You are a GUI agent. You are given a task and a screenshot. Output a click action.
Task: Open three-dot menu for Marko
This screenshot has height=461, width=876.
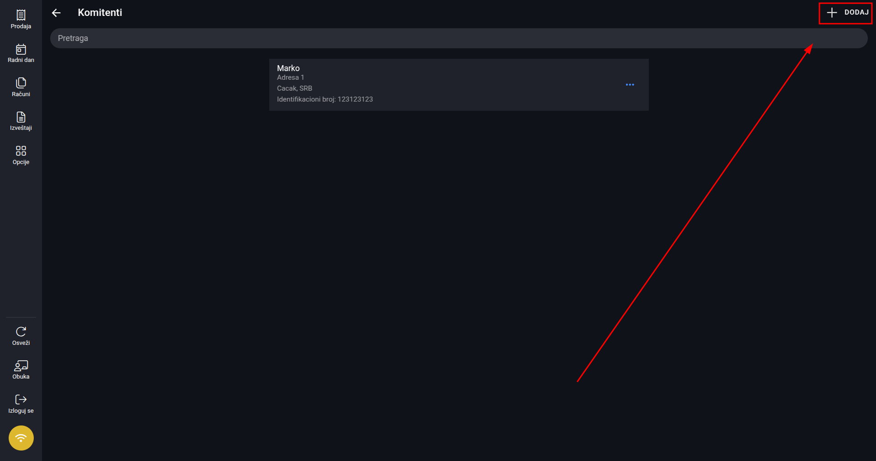630,85
